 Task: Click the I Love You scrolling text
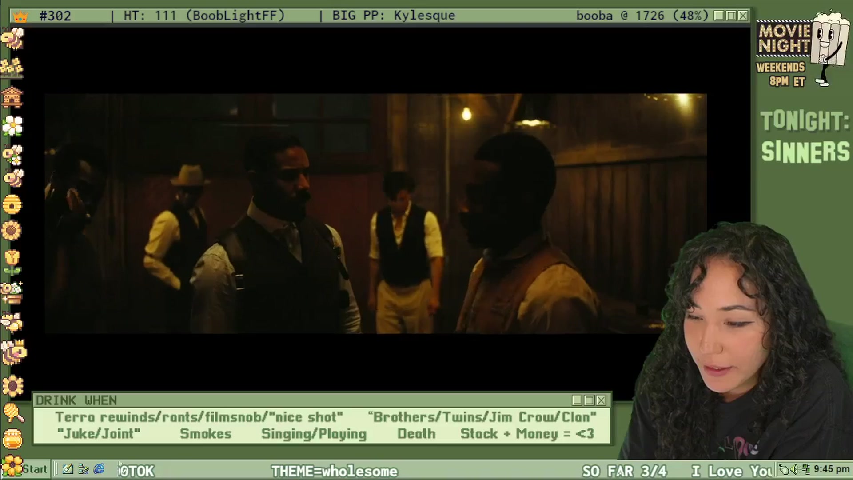coord(733,471)
